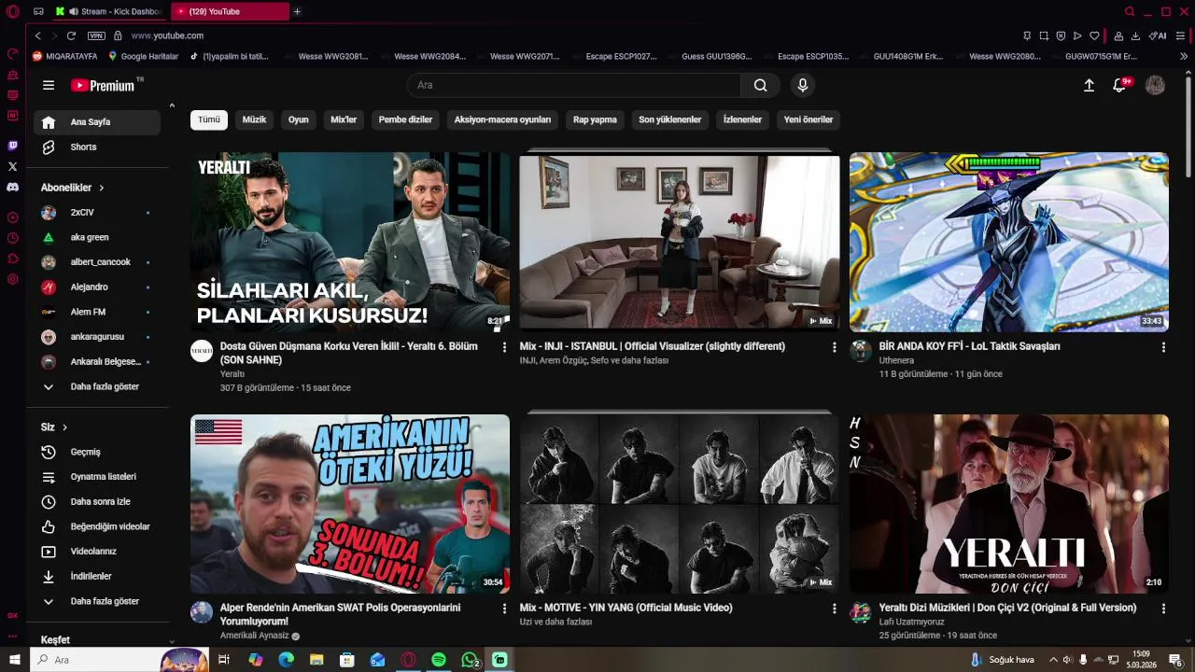Play the Amerikanın Öteki Yüzü thumbnail
Image resolution: width=1195 pixels, height=672 pixels.
coord(350,504)
